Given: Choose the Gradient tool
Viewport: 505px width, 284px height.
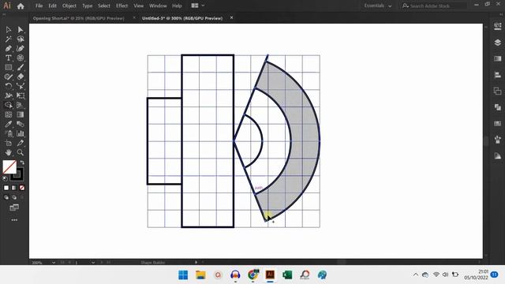Looking at the screenshot, I should 21,114.
